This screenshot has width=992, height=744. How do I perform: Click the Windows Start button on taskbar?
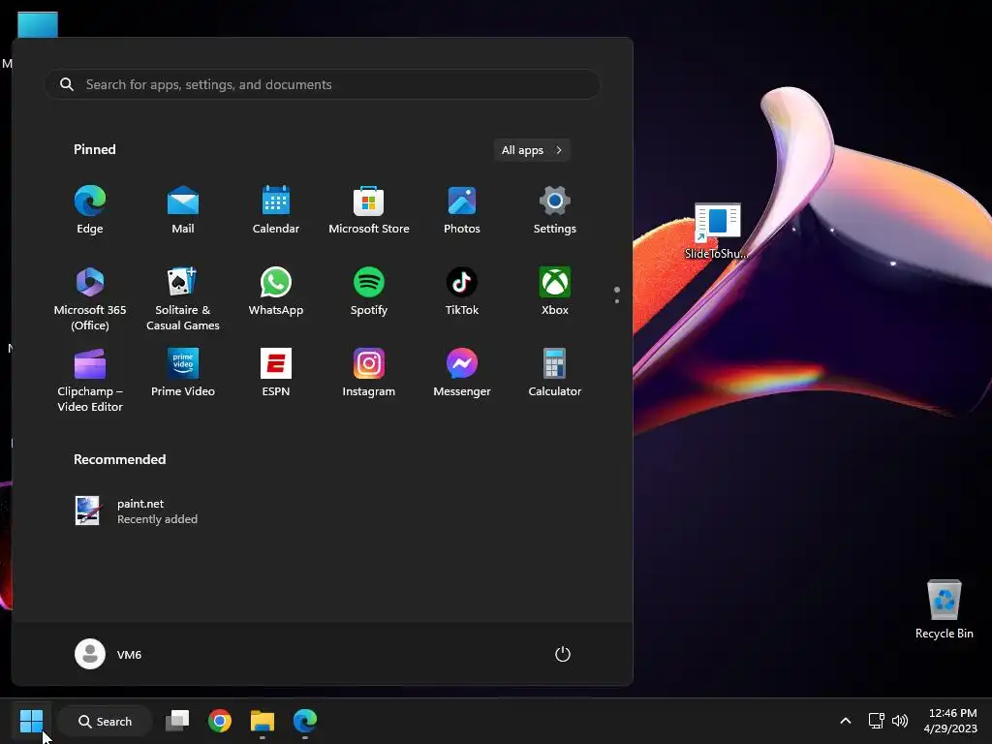click(x=31, y=721)
